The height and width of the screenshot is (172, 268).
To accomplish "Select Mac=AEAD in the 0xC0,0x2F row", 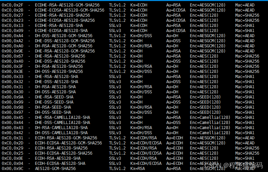I will (x=245, y=5).
